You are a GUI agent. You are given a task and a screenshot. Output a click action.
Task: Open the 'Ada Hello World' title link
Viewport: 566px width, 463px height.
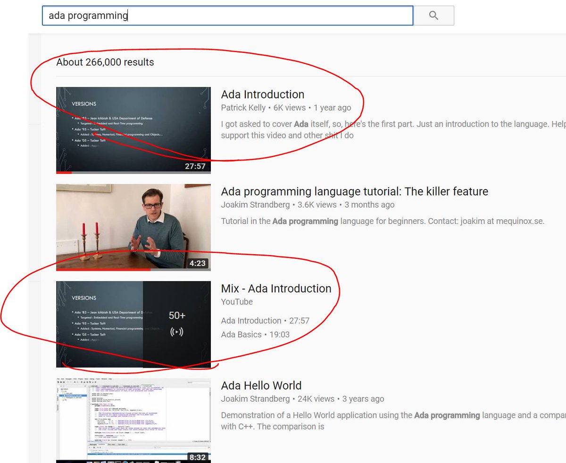pyautogui.click(x=261, y=386)
